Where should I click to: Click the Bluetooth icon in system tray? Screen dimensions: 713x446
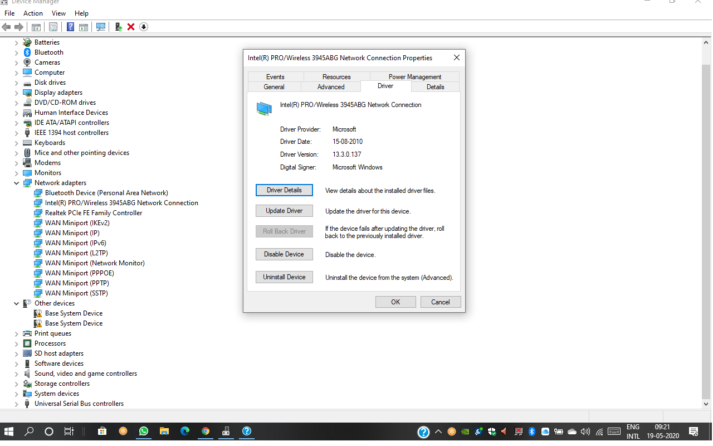tap(532, 432)
